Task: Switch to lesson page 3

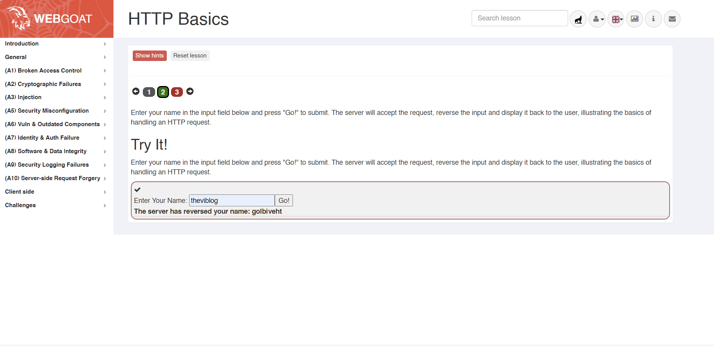Action: 177,92
